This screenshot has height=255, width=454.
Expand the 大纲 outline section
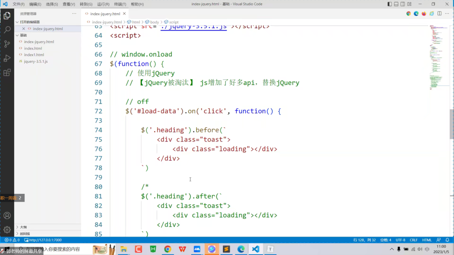tap(48, 227)
